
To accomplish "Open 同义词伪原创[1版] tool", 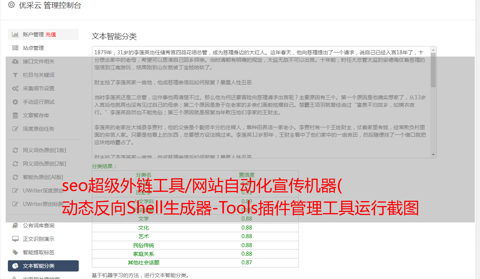I will pyautogui.click(x=43, y=150).
